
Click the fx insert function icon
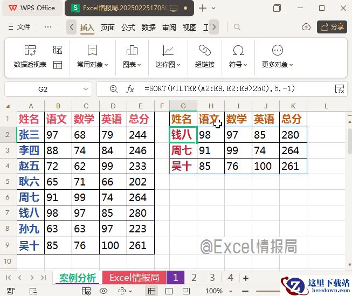click(130, 89)
